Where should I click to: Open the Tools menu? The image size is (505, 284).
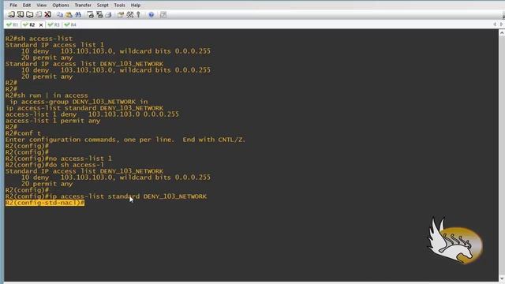pyautogui.click(x=119, y=6)
